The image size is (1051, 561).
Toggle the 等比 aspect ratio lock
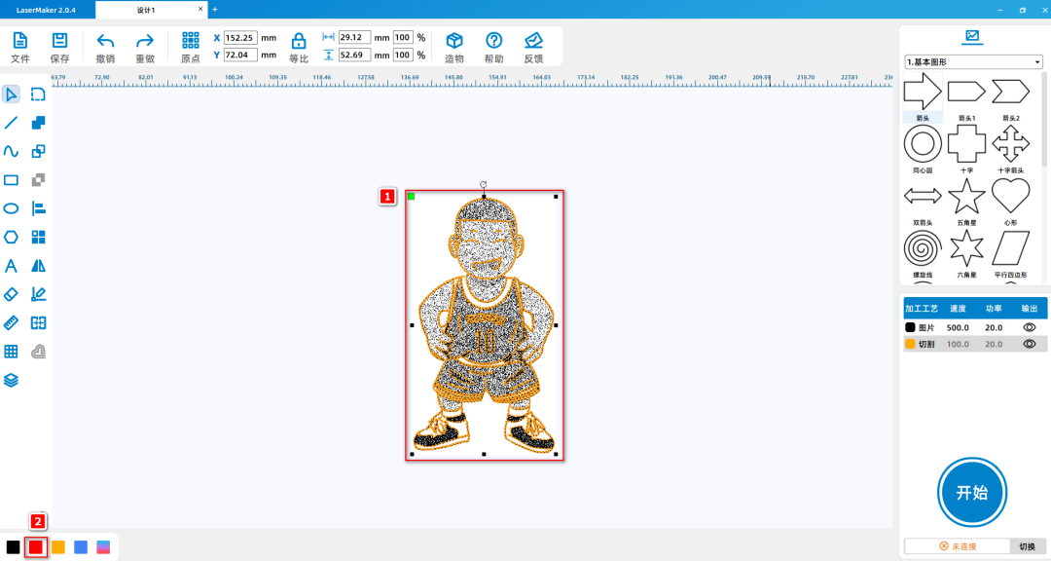(x=299, y=42)
